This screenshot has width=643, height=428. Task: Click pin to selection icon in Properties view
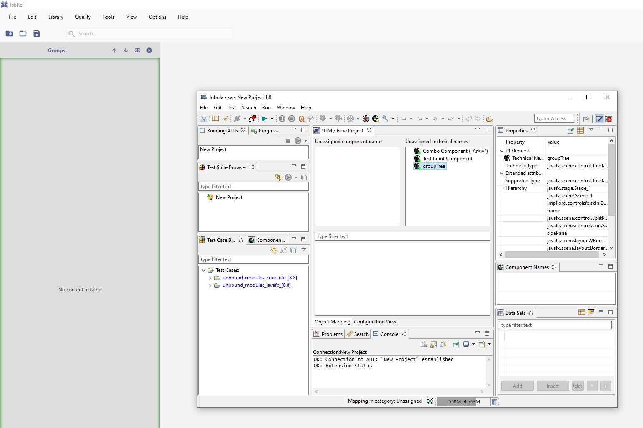[x=570, y=130]
